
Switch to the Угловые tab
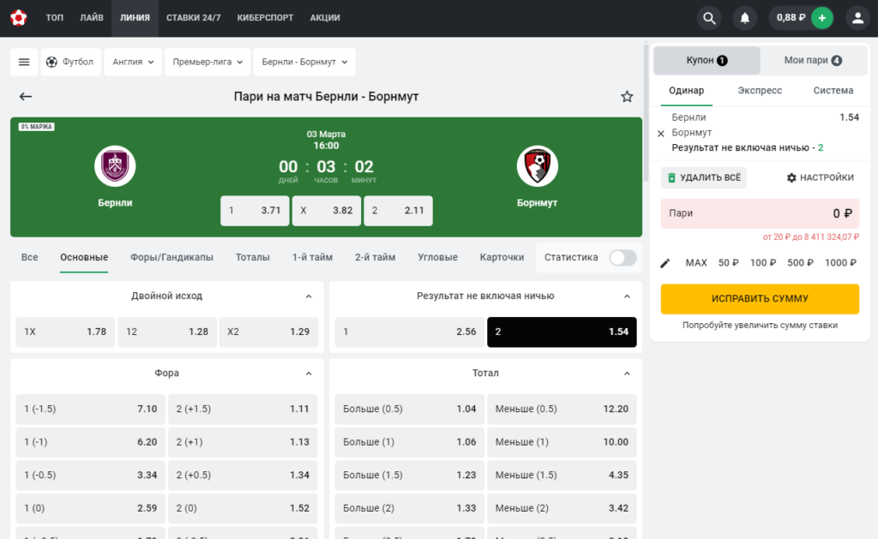pyautogui.click(x=437, y=257)
